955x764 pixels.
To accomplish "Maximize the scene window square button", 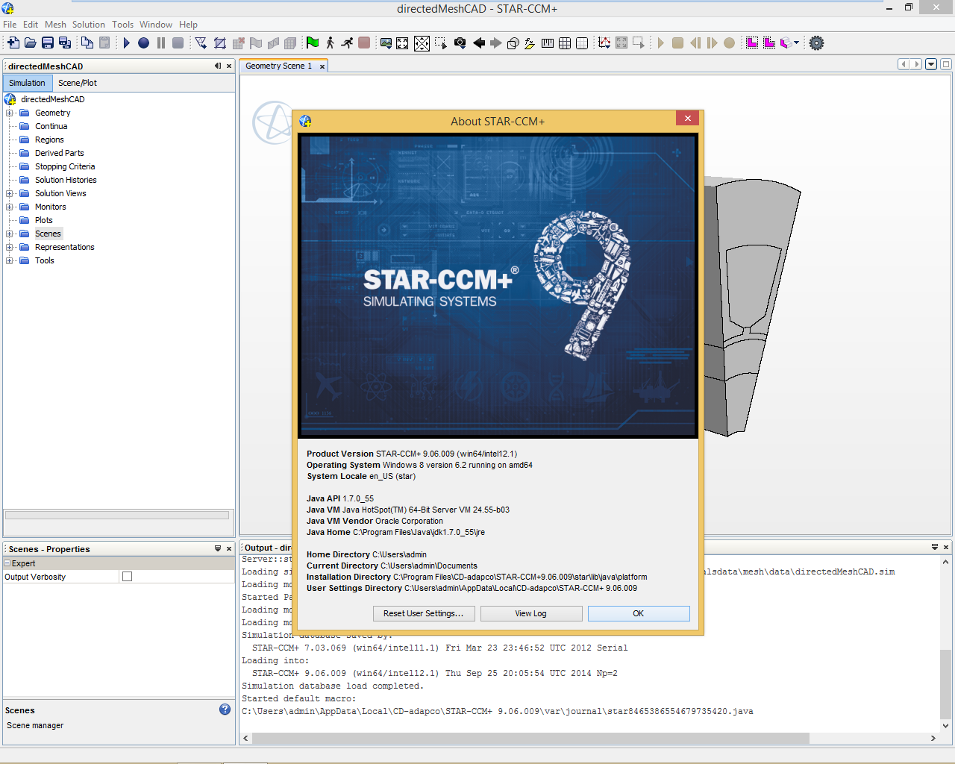I will click(x=946, y=64).
